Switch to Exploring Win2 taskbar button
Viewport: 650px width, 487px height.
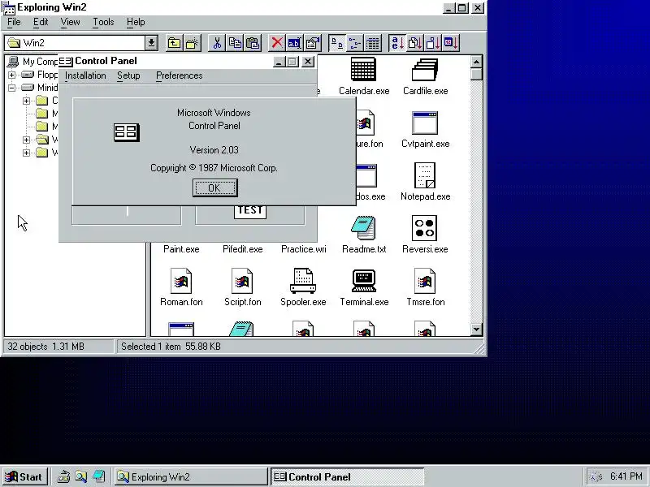(x=191, y=477)
